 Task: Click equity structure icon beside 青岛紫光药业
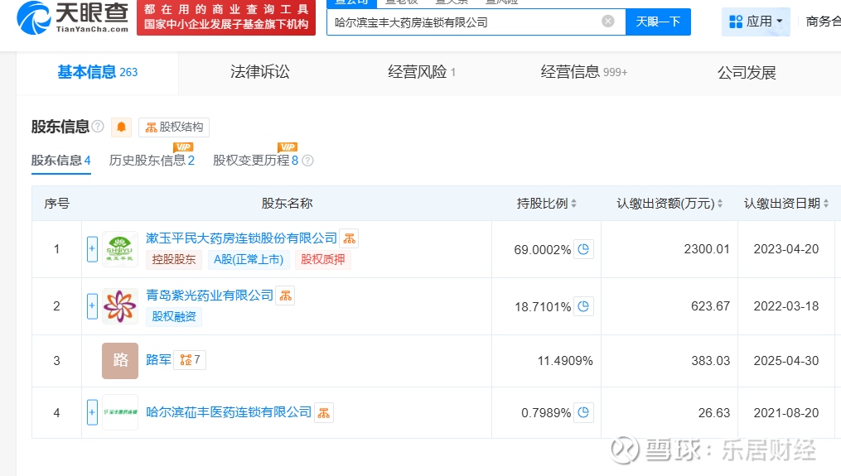pyautogui.click(x=285, y=296)
